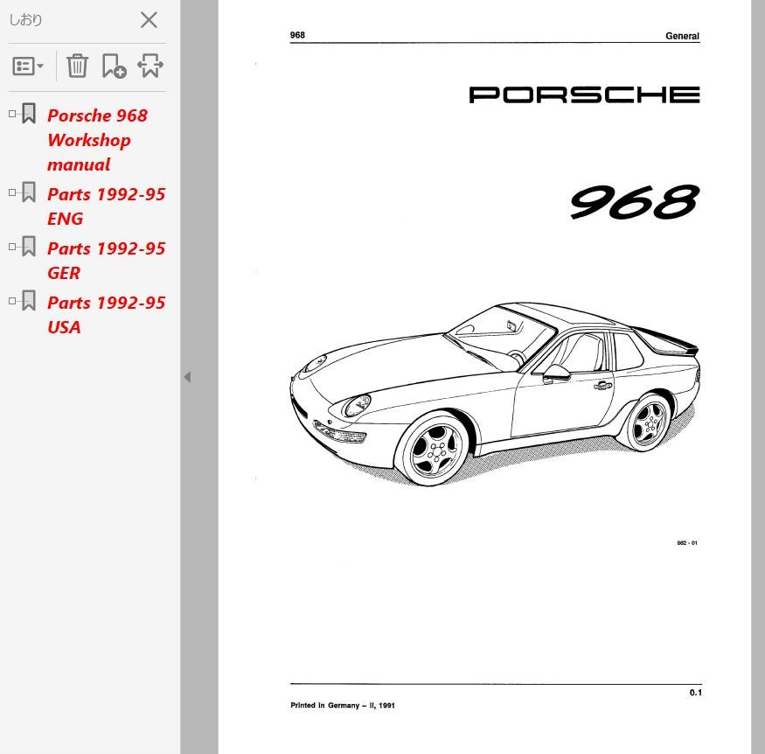765x754 pixels.
Task: Delete the selected bookmark with trash icon
Action: (77, 66)
